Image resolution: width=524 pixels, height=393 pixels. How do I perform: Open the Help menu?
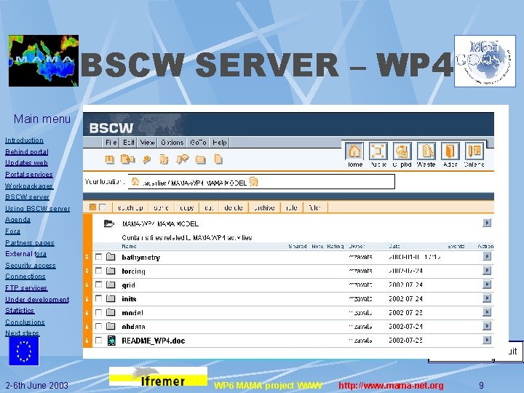pyautogui.click(x=220, y=143)
